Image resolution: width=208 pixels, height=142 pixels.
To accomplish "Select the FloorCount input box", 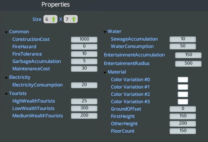I will [183, 131].
